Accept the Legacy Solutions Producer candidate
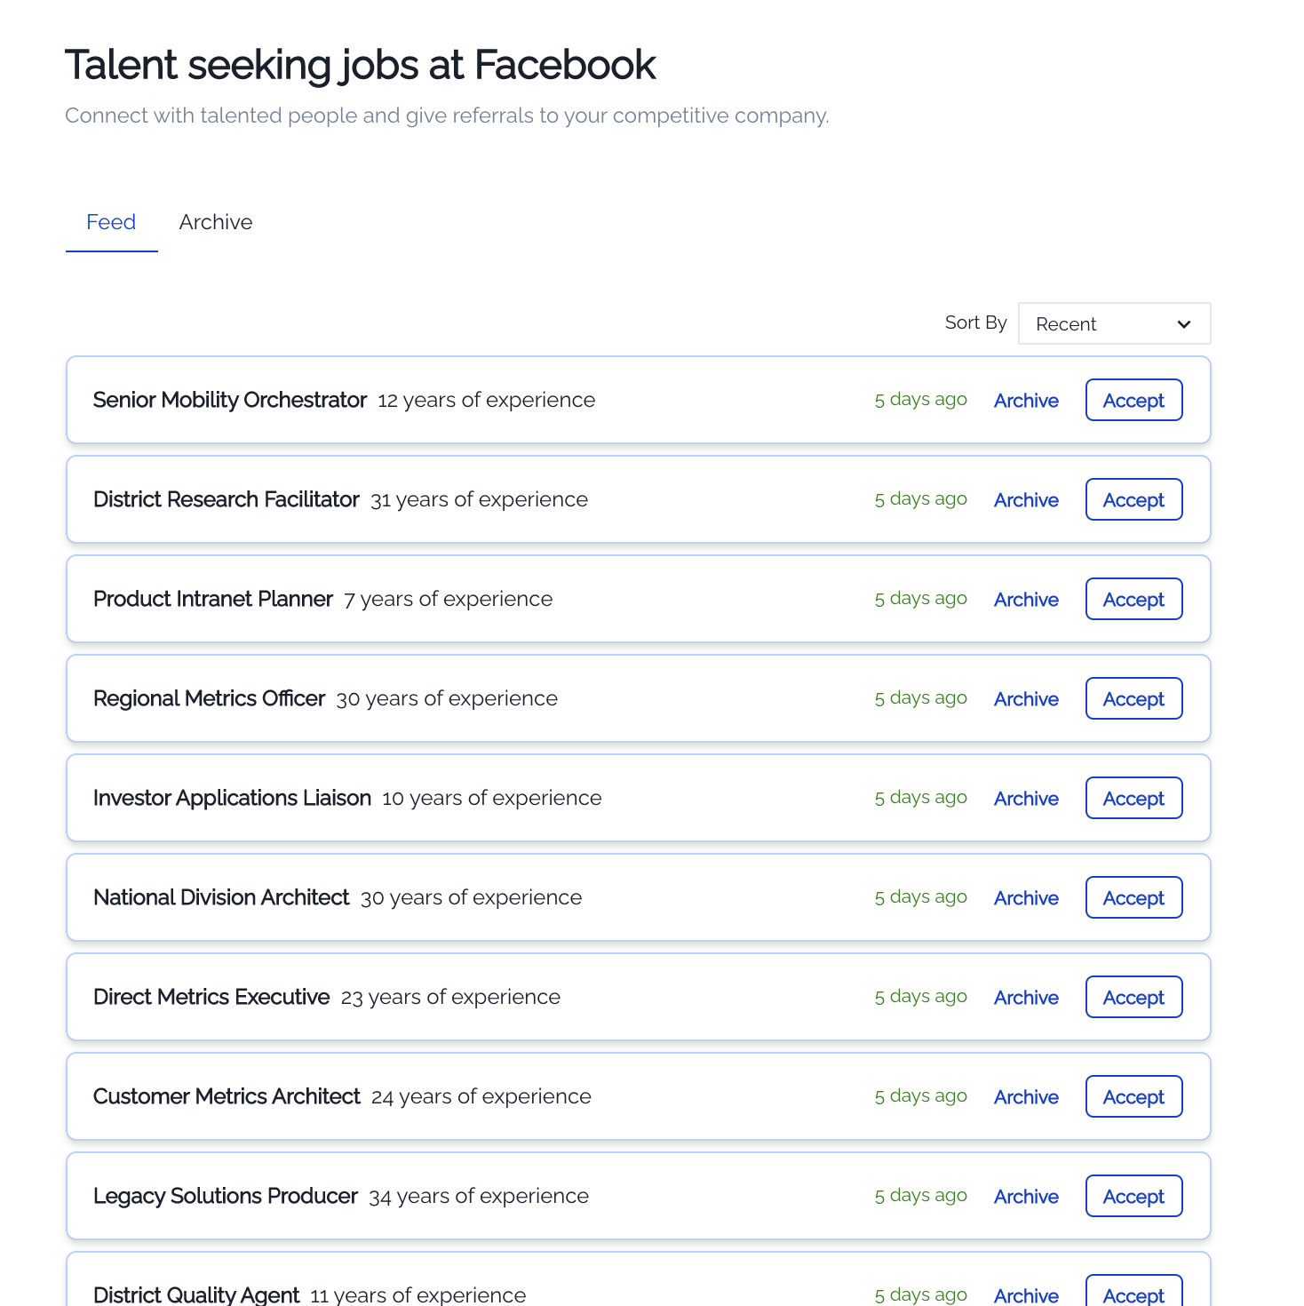The height and width of the screenshot is (1306, 1304). (x=1133, y=1196)
